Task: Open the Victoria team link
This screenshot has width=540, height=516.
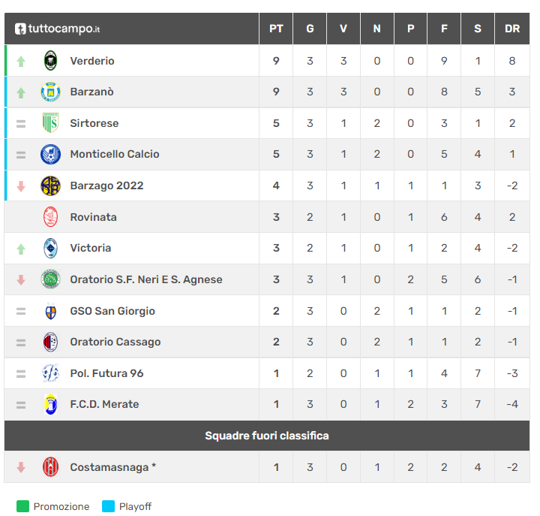Action: (90, 248)
